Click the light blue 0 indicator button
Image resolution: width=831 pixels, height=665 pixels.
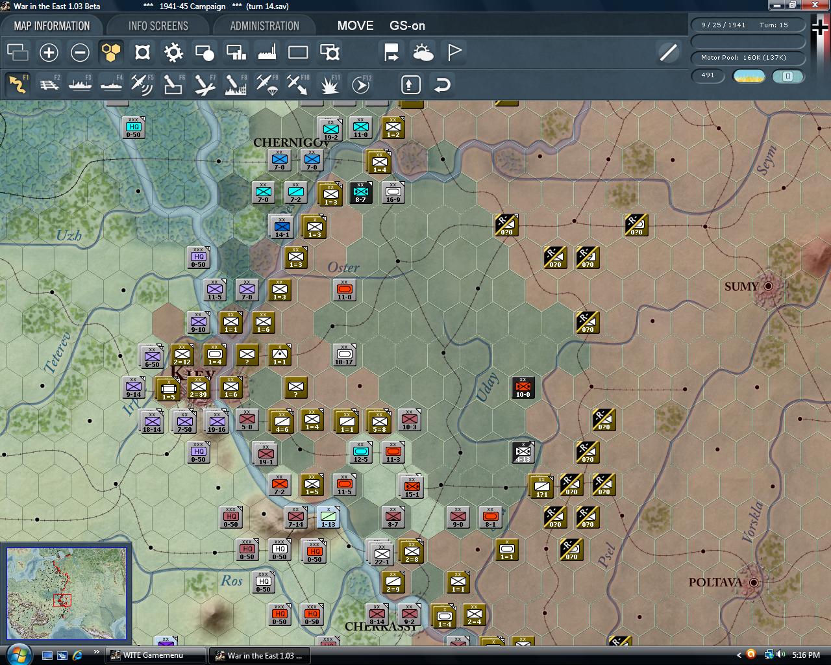pos(788,76)
